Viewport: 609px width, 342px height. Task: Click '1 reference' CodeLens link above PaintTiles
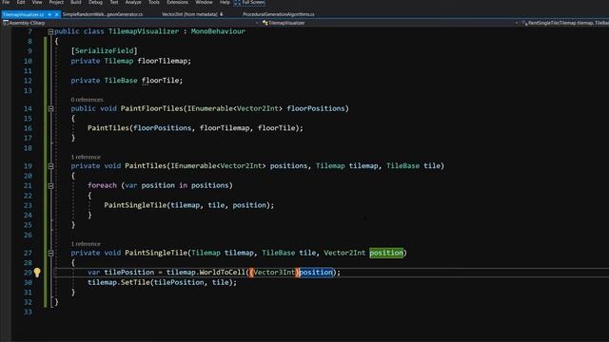pos(86,157)
